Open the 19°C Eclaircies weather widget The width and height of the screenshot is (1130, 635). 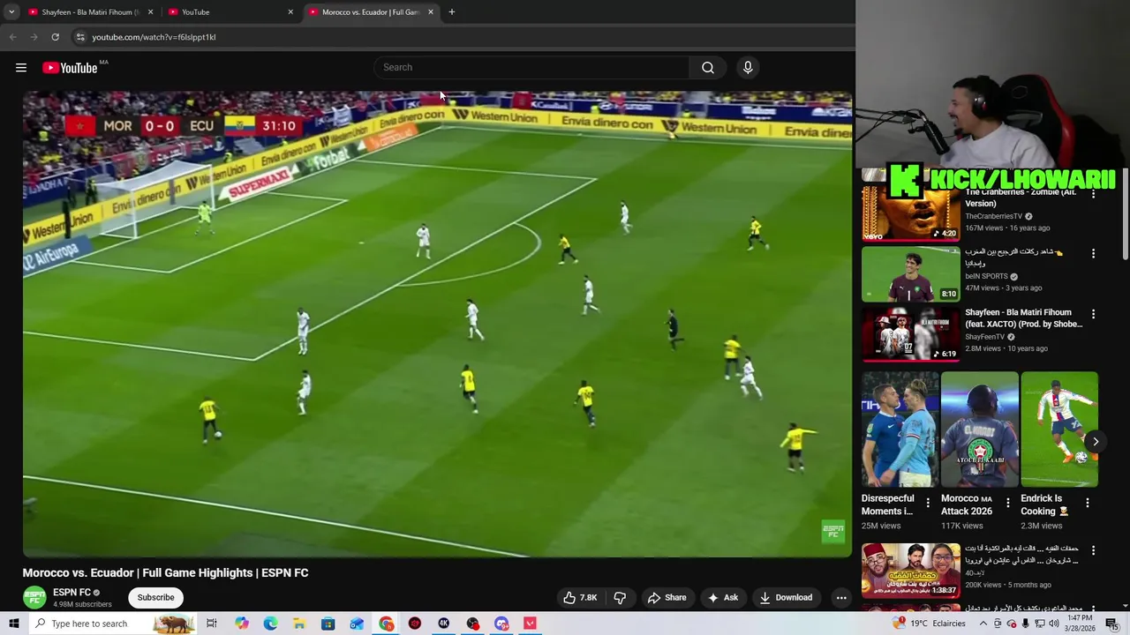(x=930, y=624)
